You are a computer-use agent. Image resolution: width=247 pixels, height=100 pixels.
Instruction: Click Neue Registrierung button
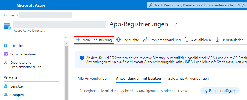94,40
